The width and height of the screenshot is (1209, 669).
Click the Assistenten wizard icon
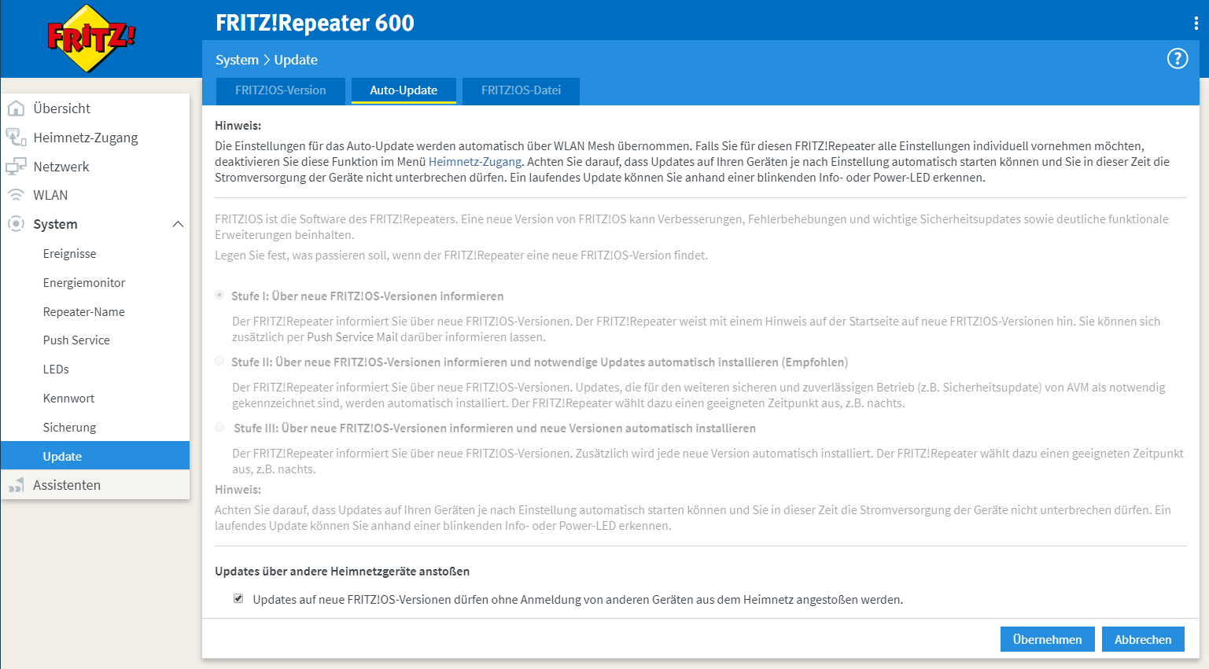[x=16, y=485]
